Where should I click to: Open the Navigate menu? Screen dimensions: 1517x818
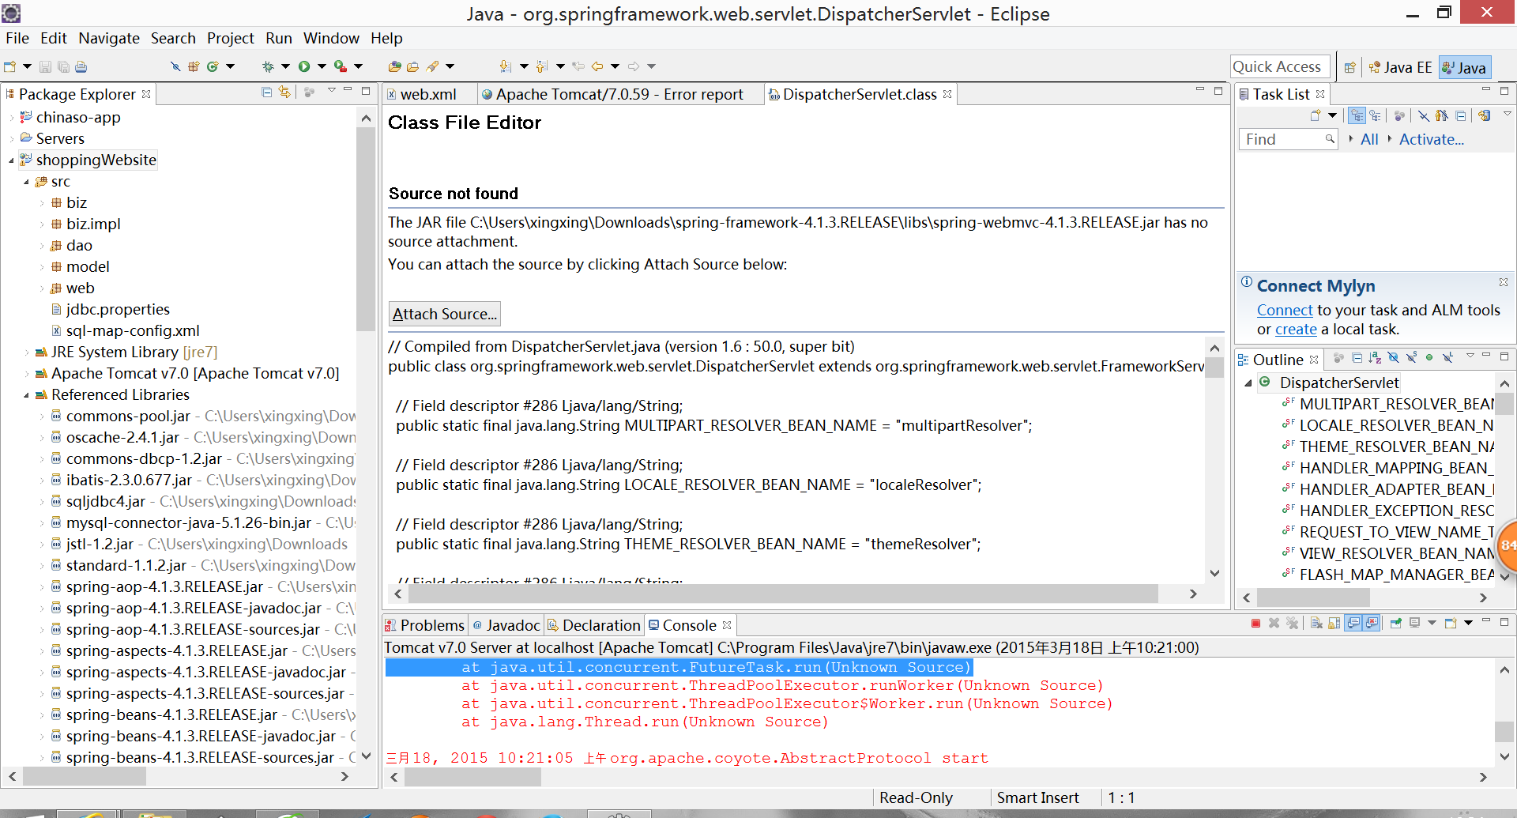click(x=109, y=38)
